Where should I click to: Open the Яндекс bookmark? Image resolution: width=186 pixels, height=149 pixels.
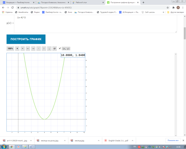coord(35,12)
